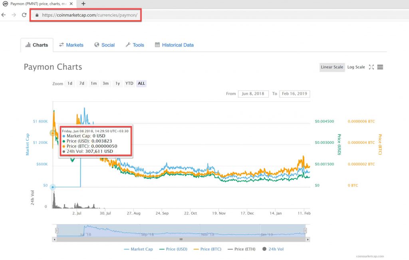The image size is (409, 260).
Task: Click the fullscreen chart icon
Action: tap(371, 67)
